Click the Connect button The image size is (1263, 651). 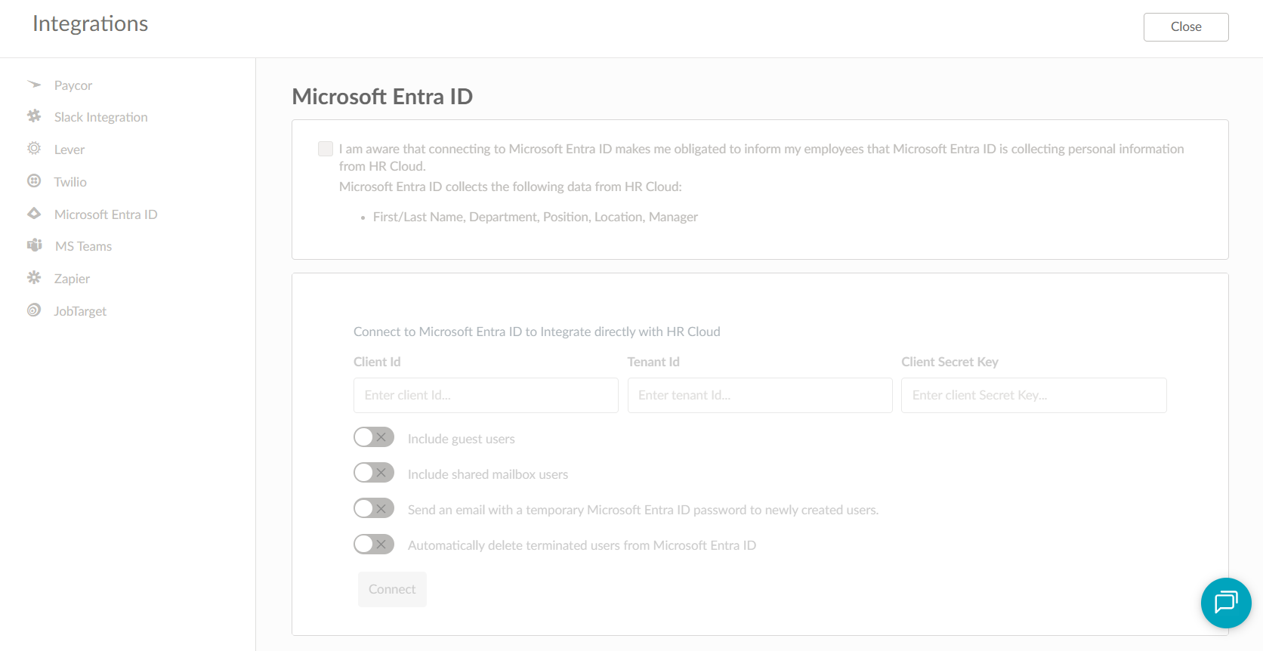(392, 589)
